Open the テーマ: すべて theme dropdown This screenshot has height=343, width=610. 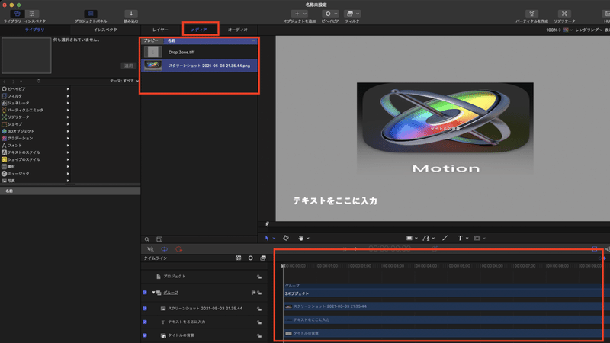pyautogui.click(x=124, y=81)
